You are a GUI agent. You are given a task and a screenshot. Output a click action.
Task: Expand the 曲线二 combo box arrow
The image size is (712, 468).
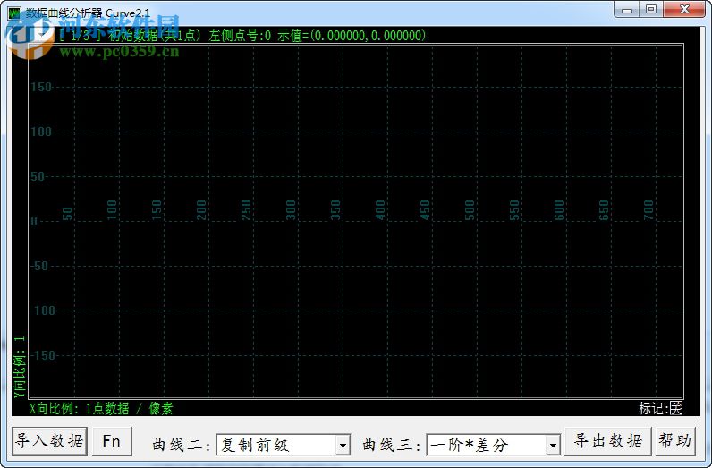(x=343, y=445)
